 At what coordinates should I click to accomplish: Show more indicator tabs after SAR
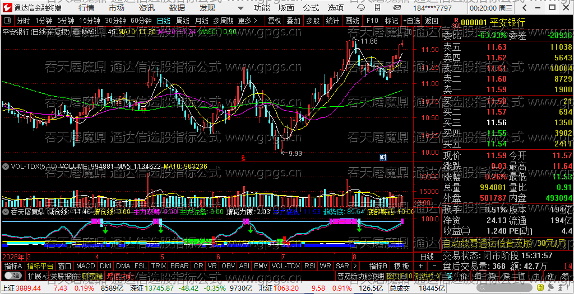pos(354,266)
